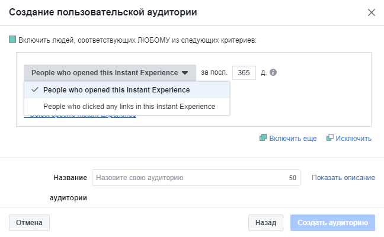Expand the 'People who opened this Instant Experience' dropdown
This screenshot has height=237, width=384.
(x=110, y=73)
